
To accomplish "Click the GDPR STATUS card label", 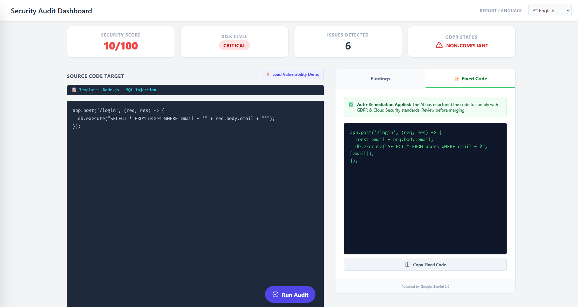I will click(461, 37).
